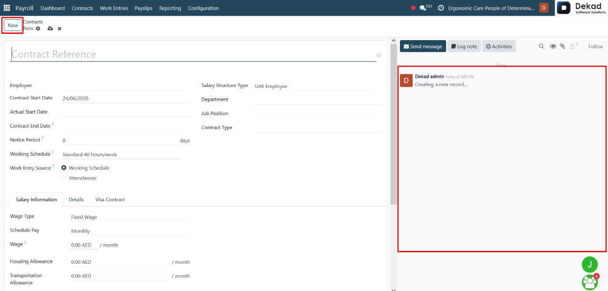Click the red recording status dot
608x291 pixels.
(413, 8)
